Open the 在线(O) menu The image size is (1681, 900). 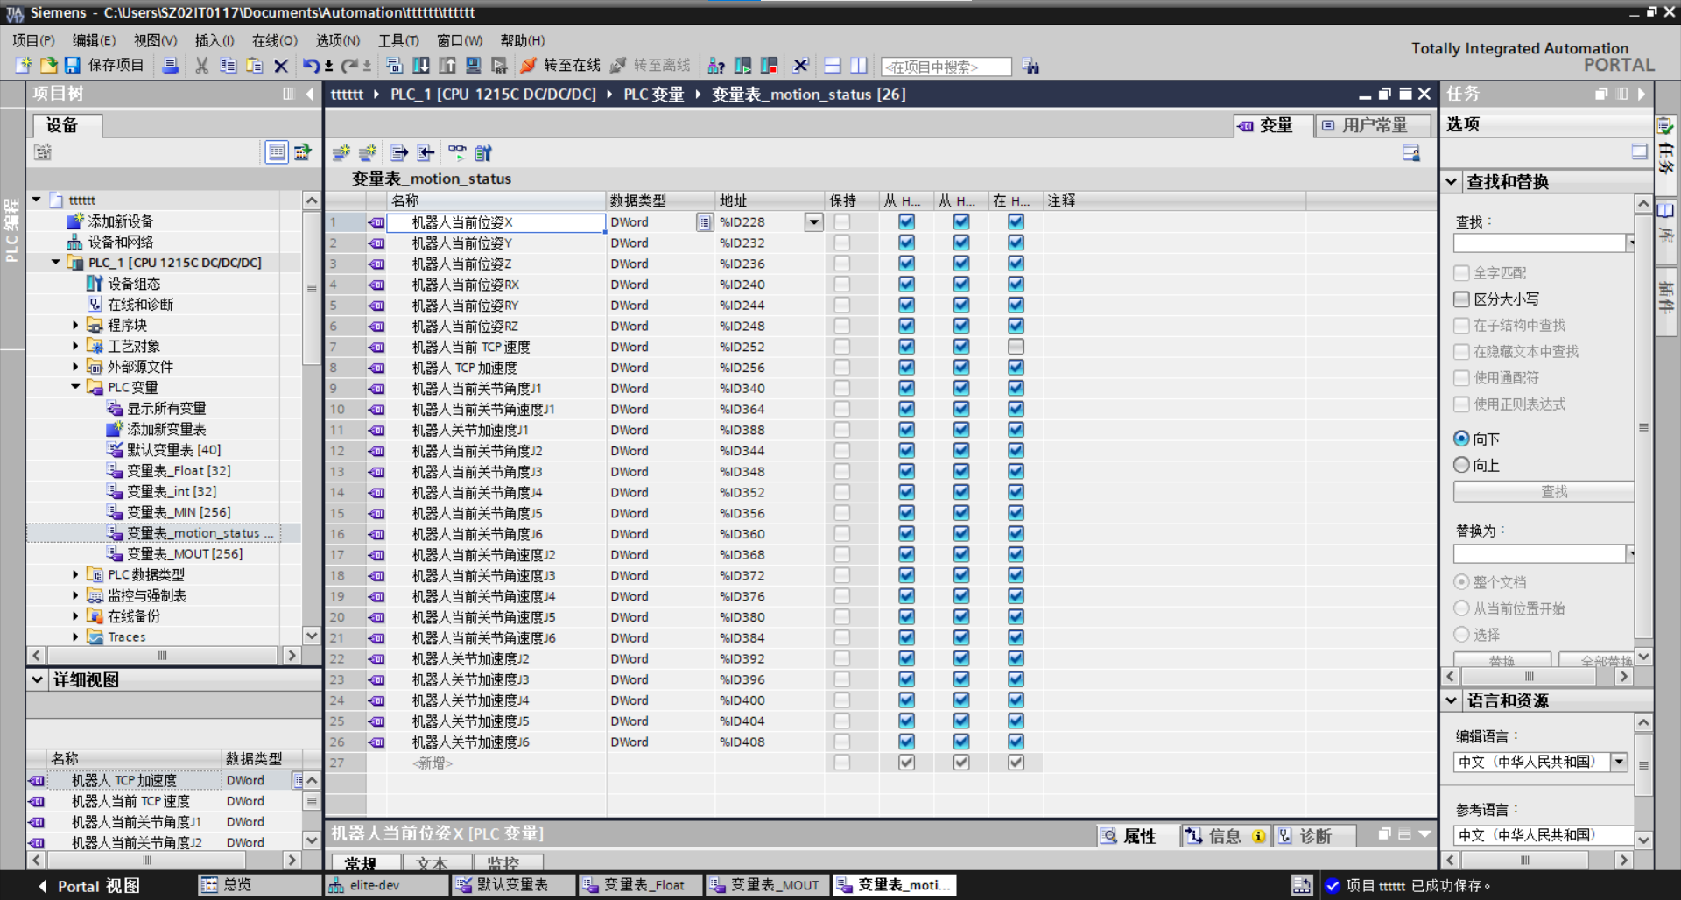pos(274,40)
